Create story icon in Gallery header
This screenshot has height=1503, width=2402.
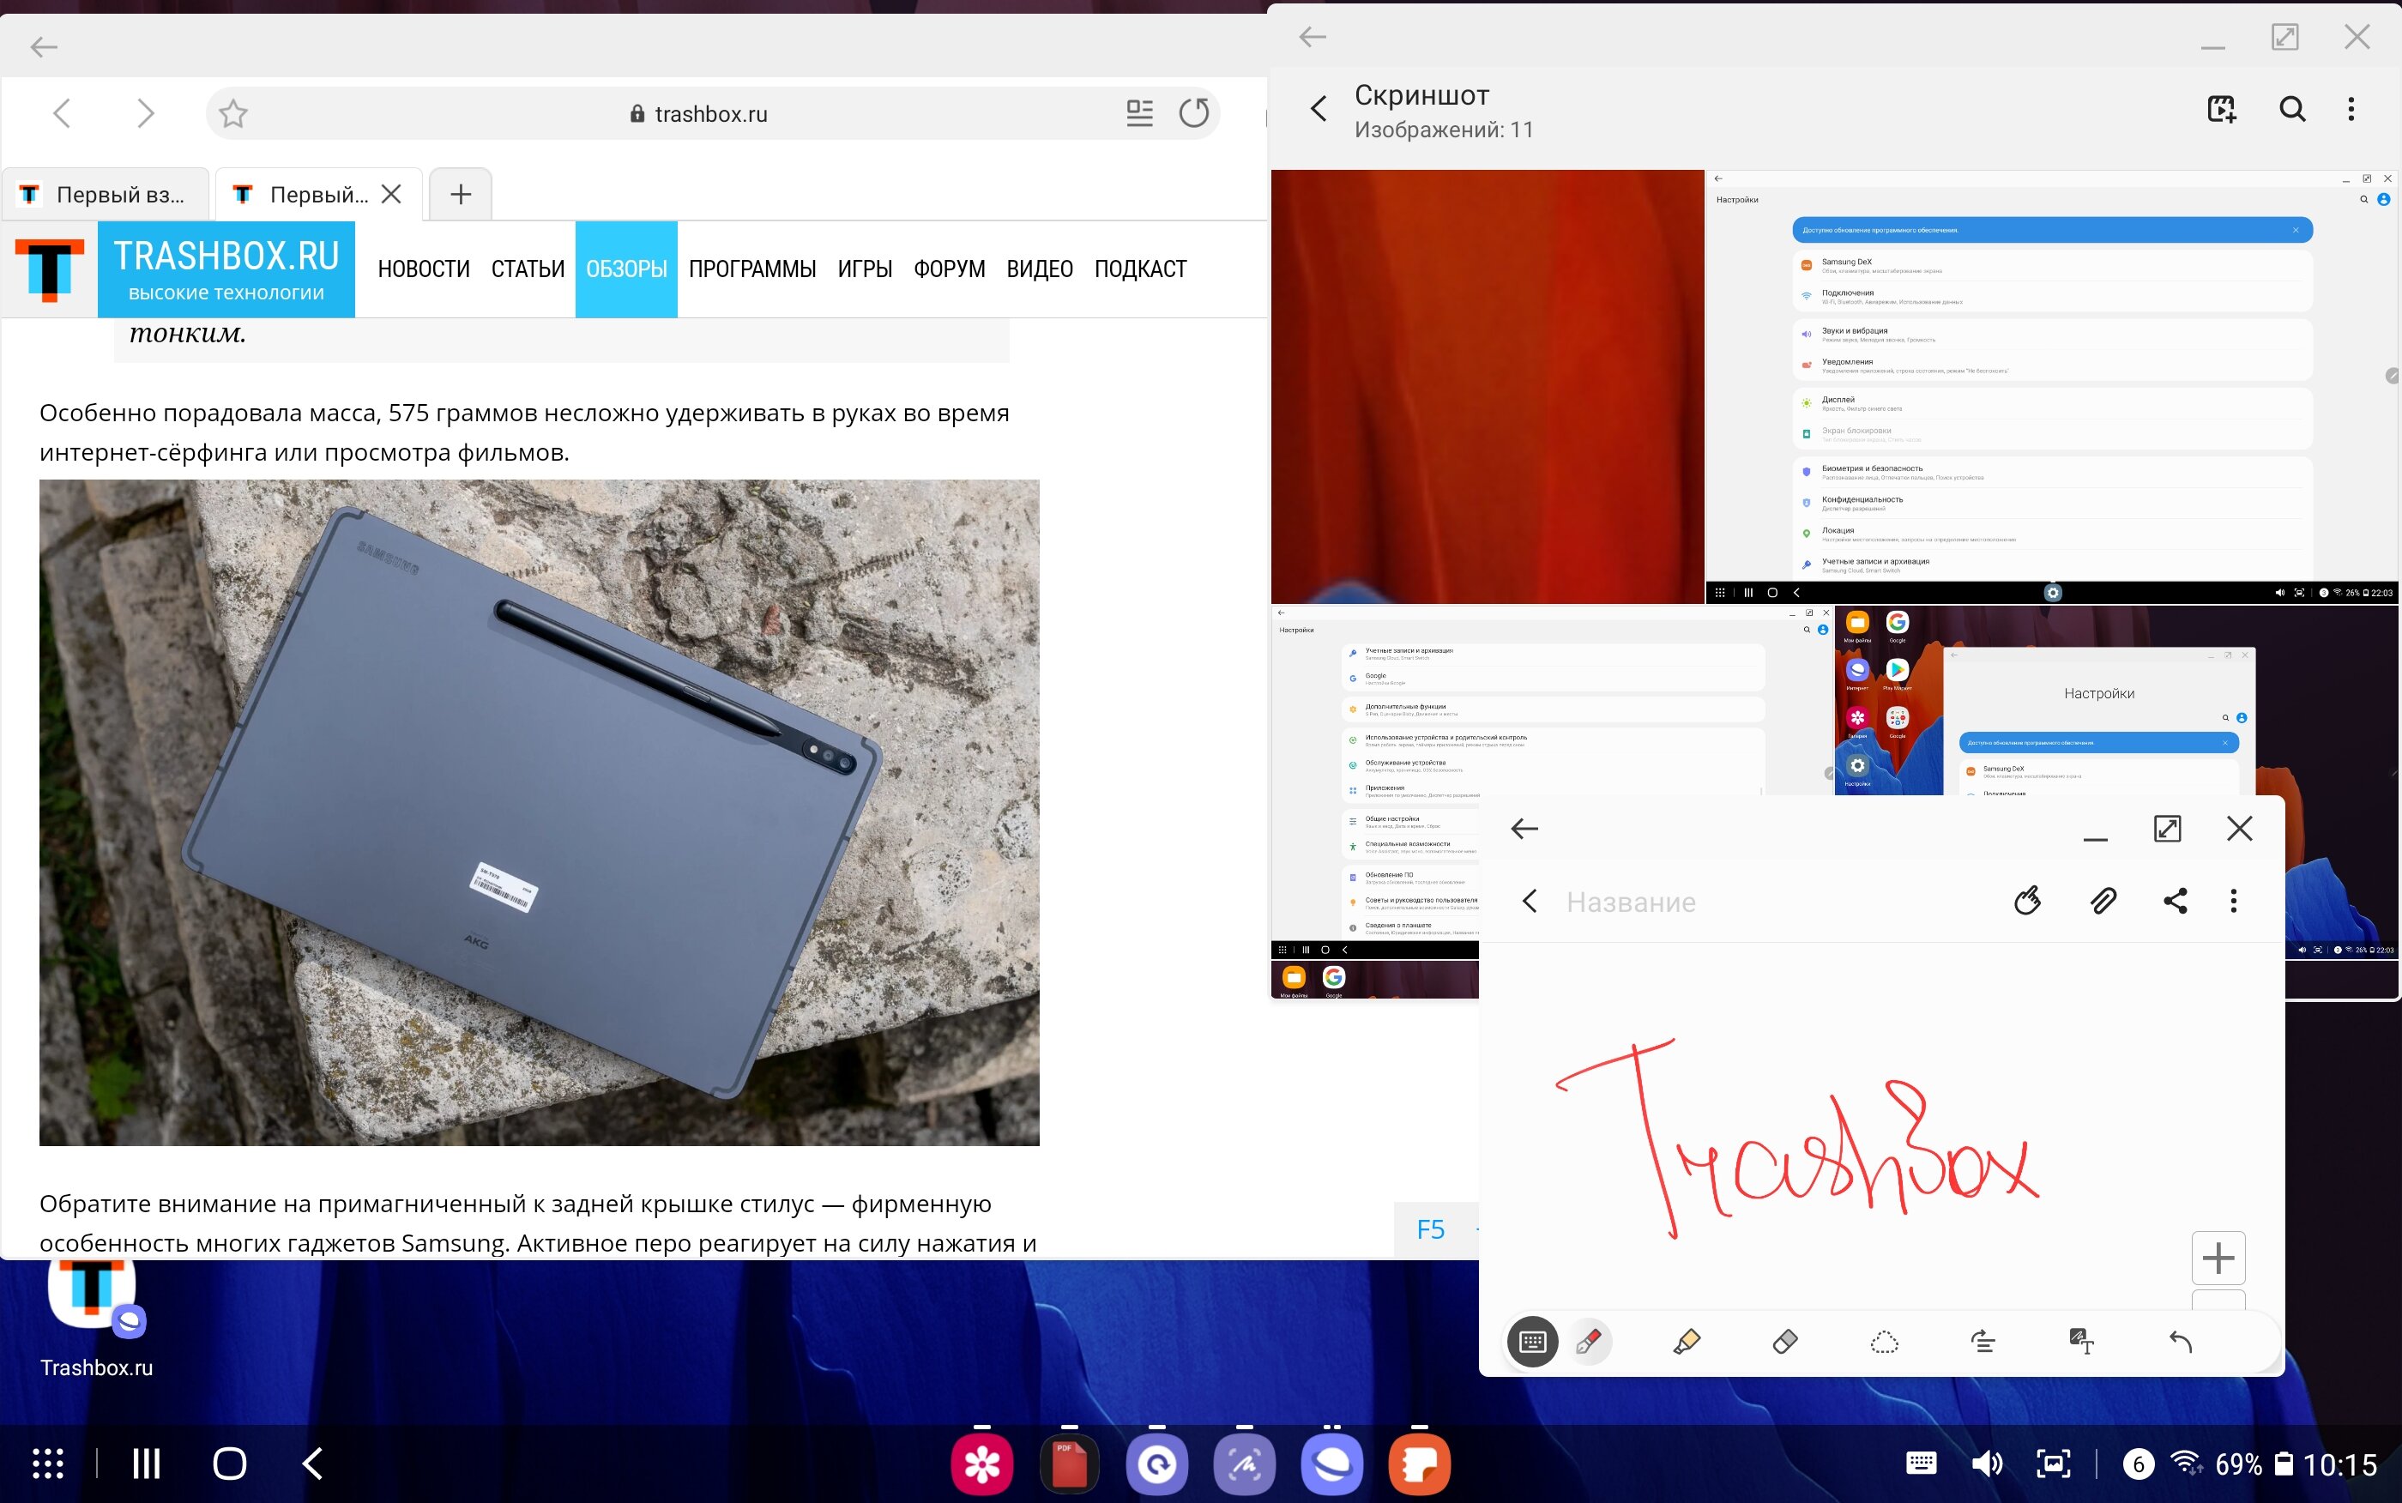tap(2221, 108)
